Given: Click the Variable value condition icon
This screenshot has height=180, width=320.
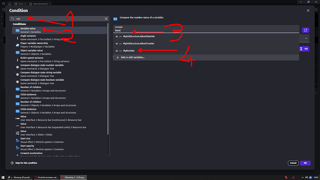Looking at the screenshot, I should click(17, 31).
